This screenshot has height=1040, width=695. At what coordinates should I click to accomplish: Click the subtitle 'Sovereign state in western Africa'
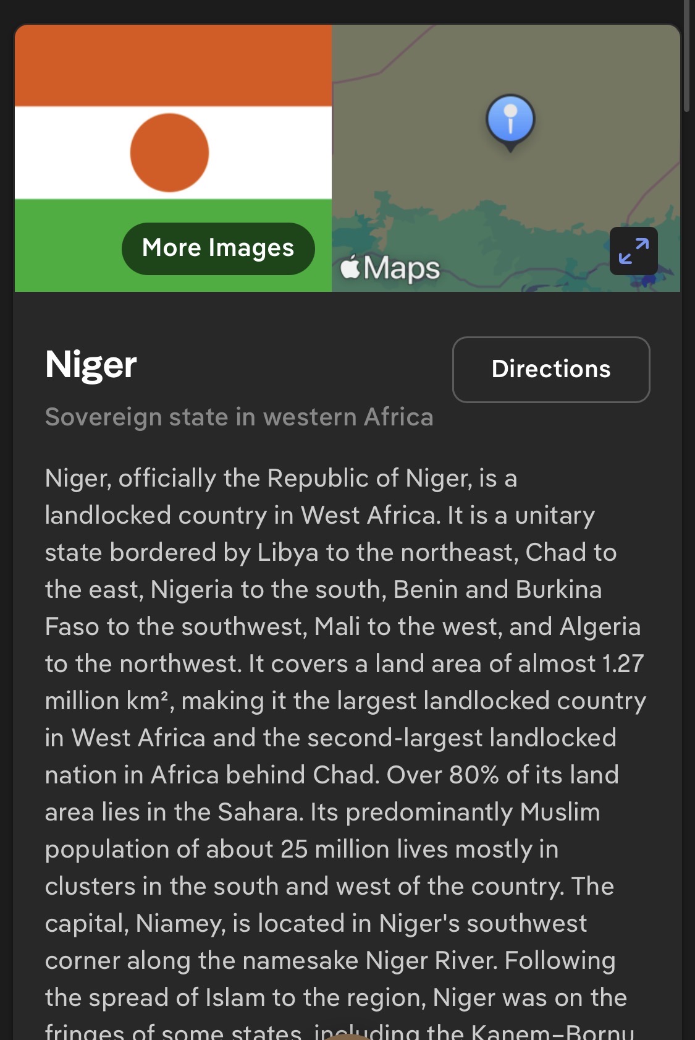pos(239,417)
